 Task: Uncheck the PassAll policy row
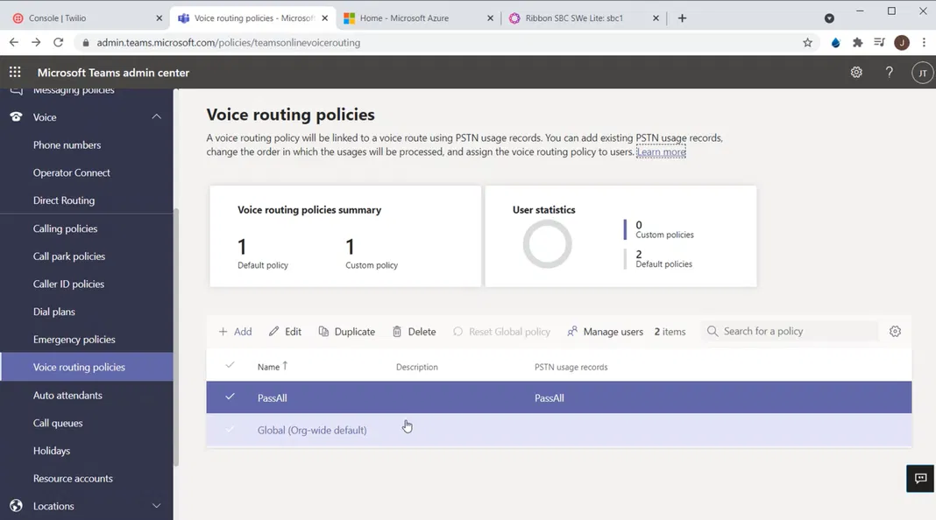(230, 397)
